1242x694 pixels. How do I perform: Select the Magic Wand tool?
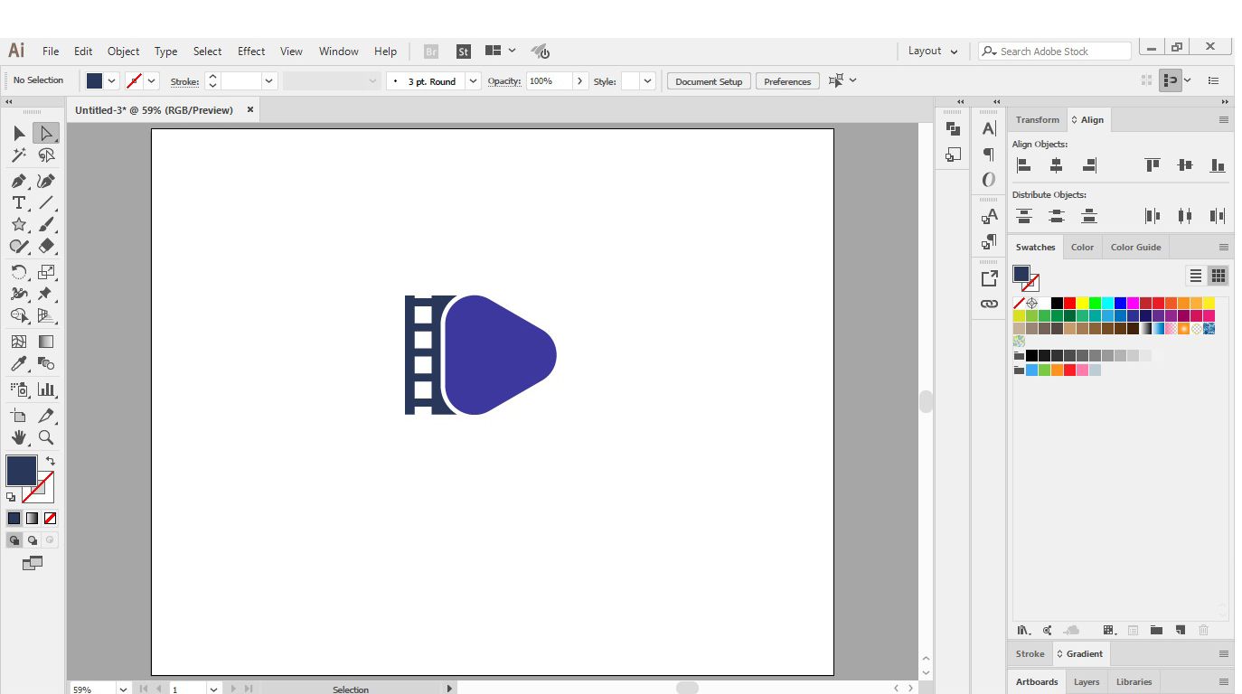pyautogui.click(x=19, y=155)
